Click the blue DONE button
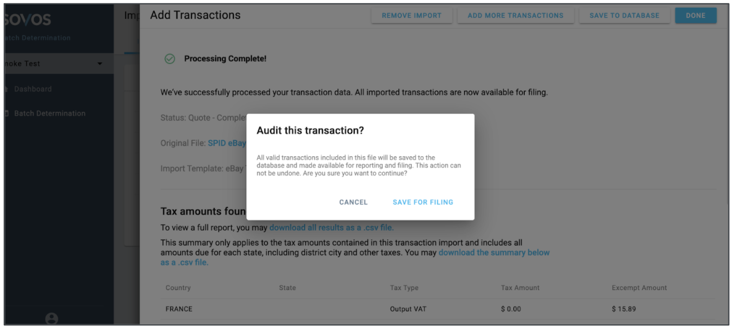Image resolution: width=735 pixels, height=331 pixels. tap(695, 16)
